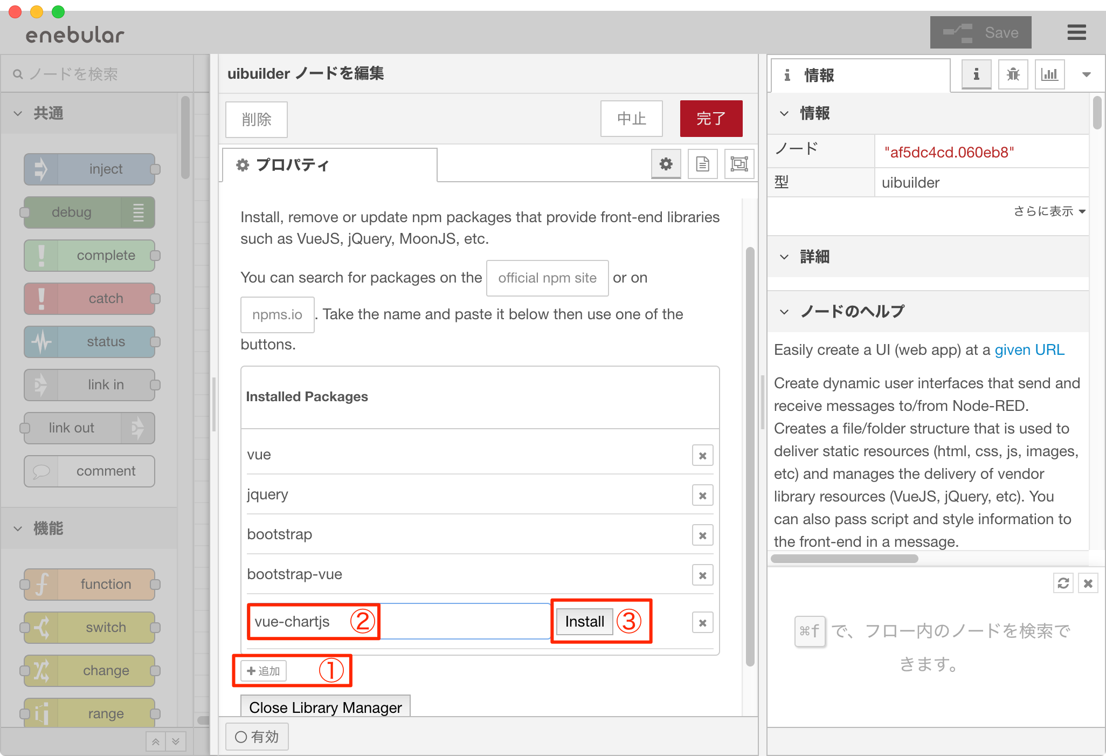Remove the jquery package
1106x756 pixels.
coord(702,496)
